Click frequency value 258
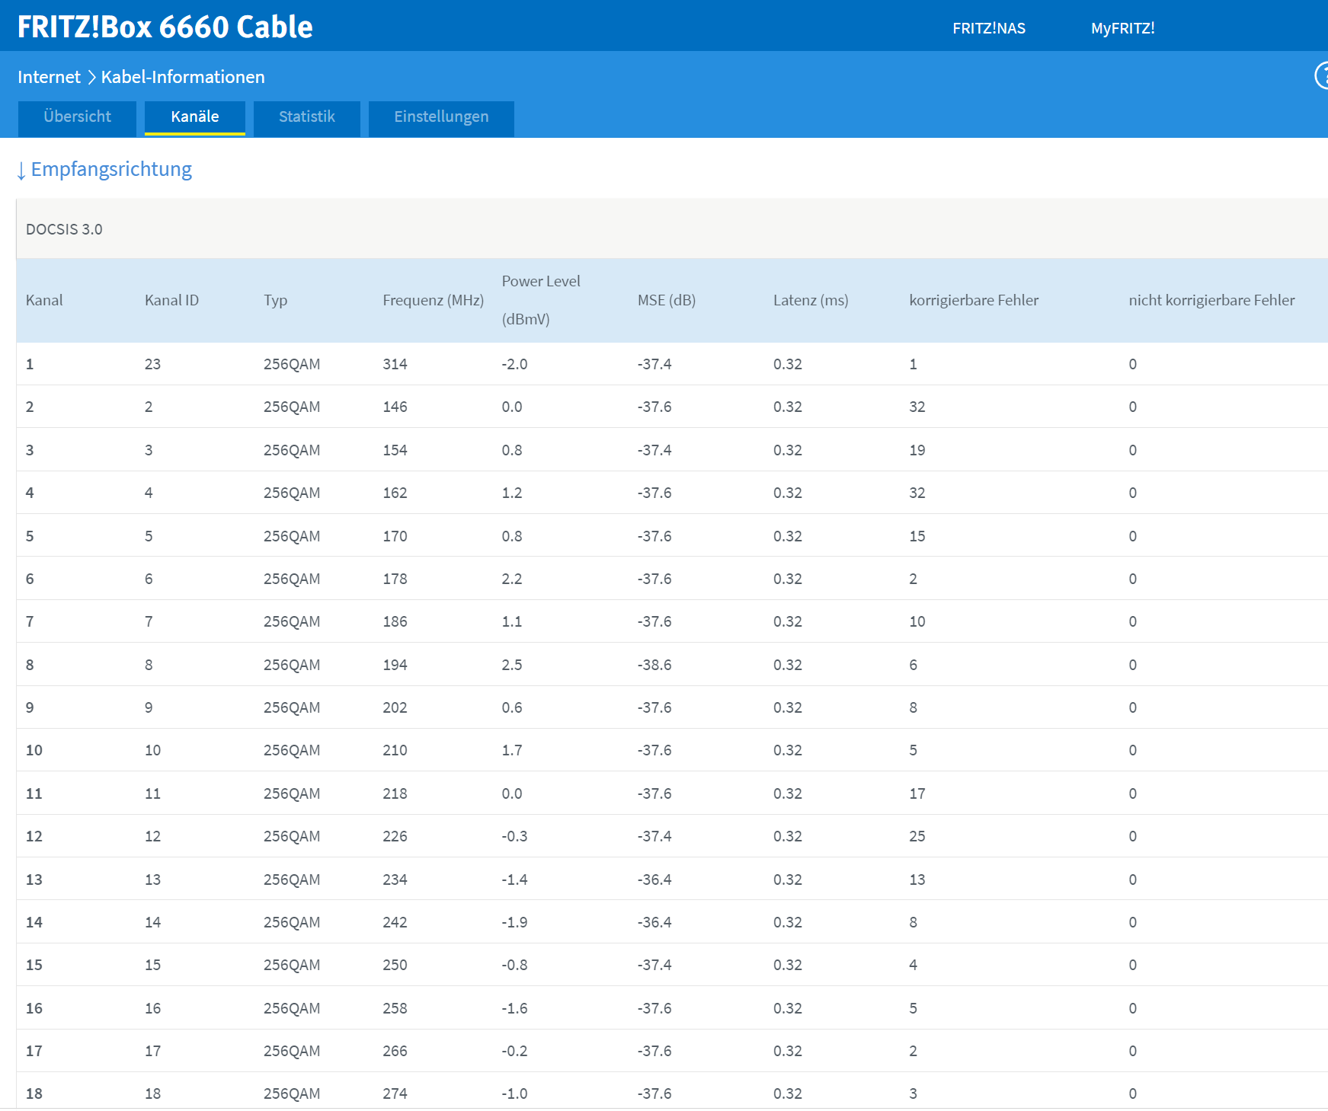1328x1111 pixels. click(x=395, y=1008)
